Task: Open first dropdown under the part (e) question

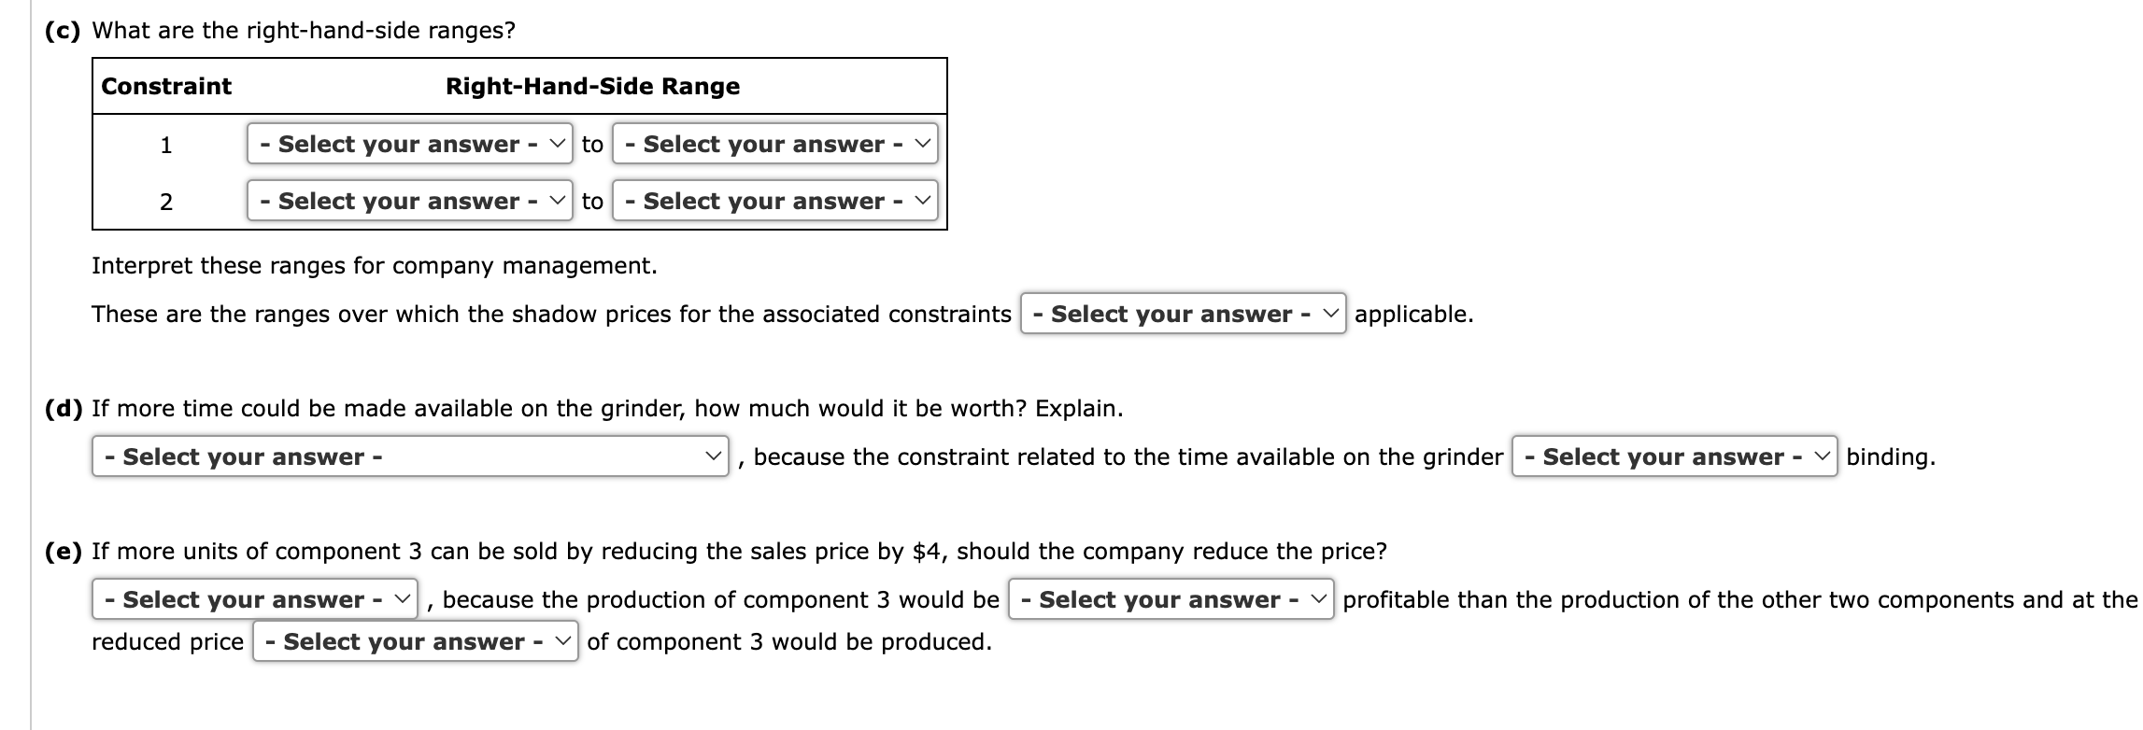Action: click(x=255, y=599)
